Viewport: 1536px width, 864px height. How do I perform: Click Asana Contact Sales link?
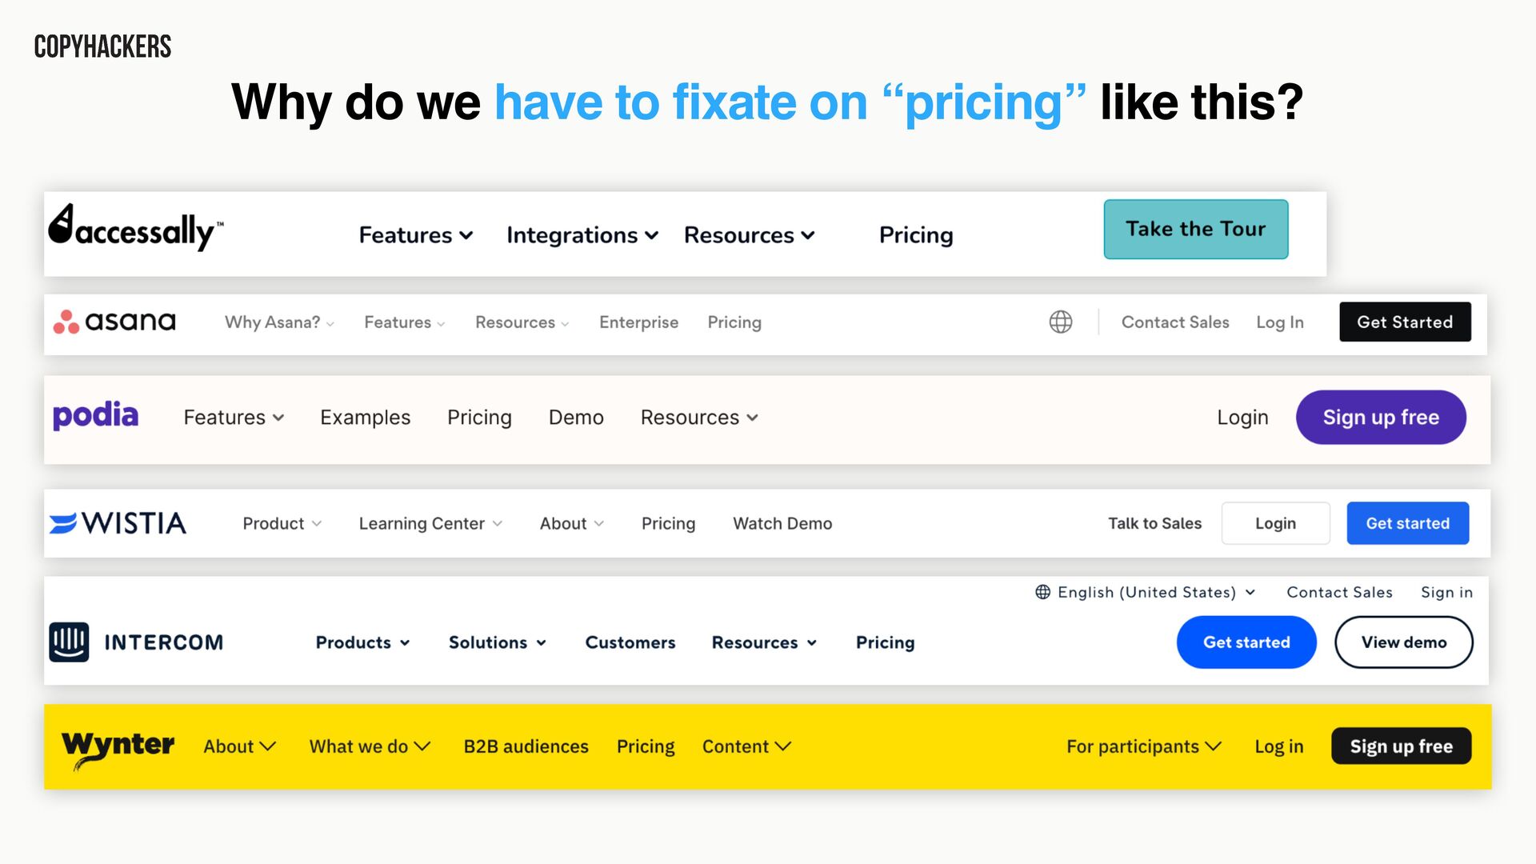coord(1175,322)
